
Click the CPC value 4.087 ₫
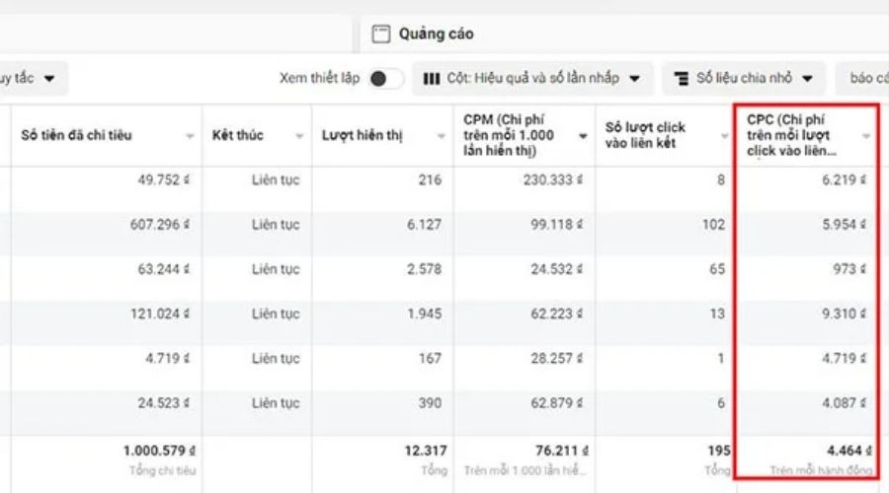(845, 403)
